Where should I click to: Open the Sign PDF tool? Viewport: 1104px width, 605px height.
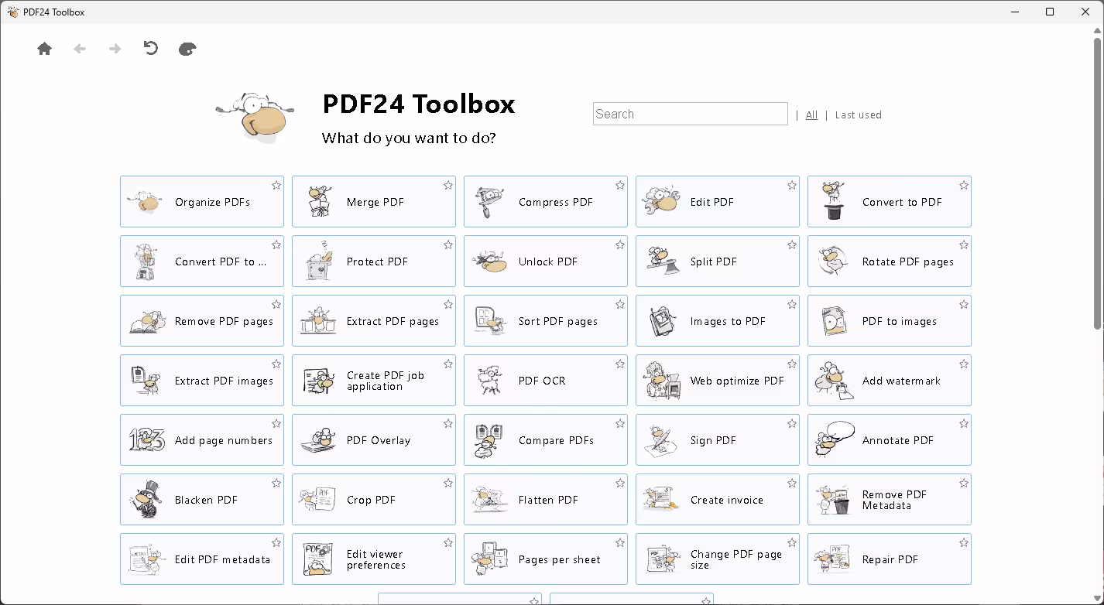click(718, 440)
